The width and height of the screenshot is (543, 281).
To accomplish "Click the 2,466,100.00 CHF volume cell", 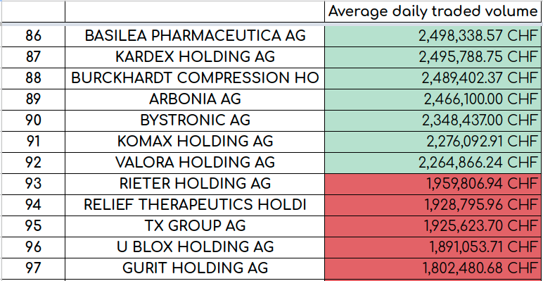I will tap(433, 99).
